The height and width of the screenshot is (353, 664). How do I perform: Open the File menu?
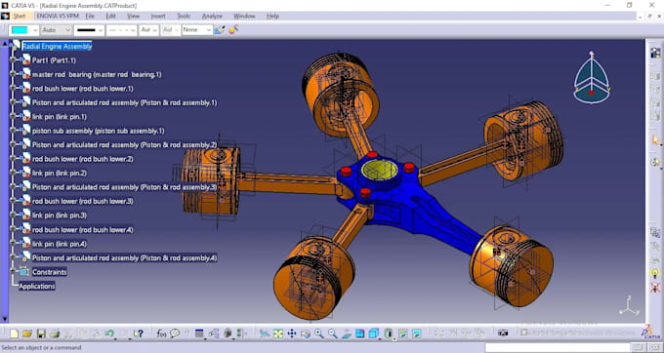click(x=90, y=16)
